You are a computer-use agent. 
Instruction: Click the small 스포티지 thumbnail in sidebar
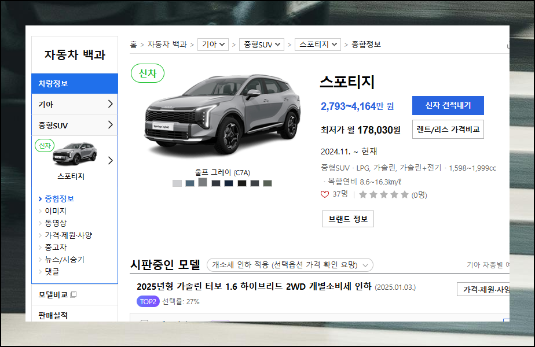[x=75, y=153]
